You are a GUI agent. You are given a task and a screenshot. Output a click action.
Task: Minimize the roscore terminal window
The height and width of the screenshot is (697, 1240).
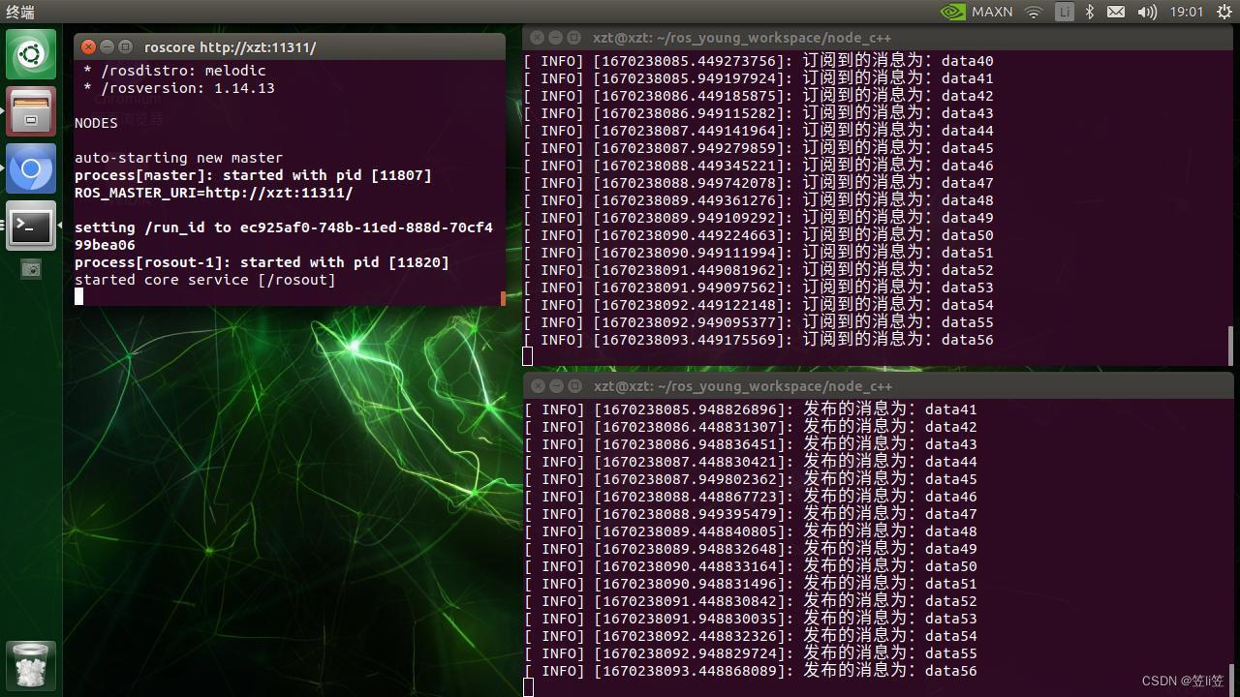108,46
